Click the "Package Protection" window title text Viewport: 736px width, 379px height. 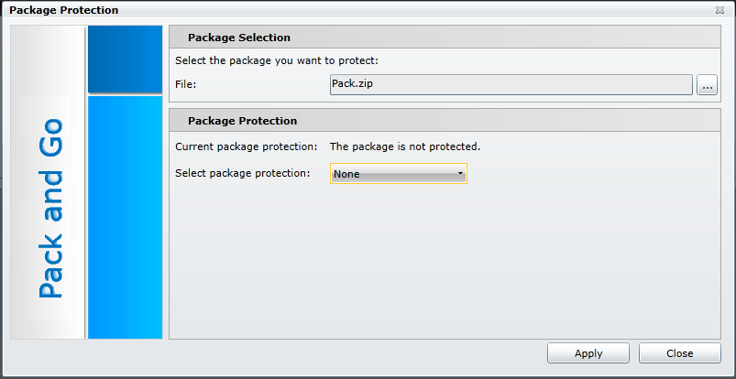[63, 10]
